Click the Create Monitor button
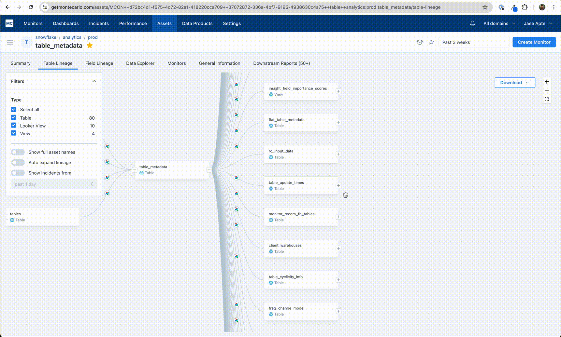 pos(534,42)
